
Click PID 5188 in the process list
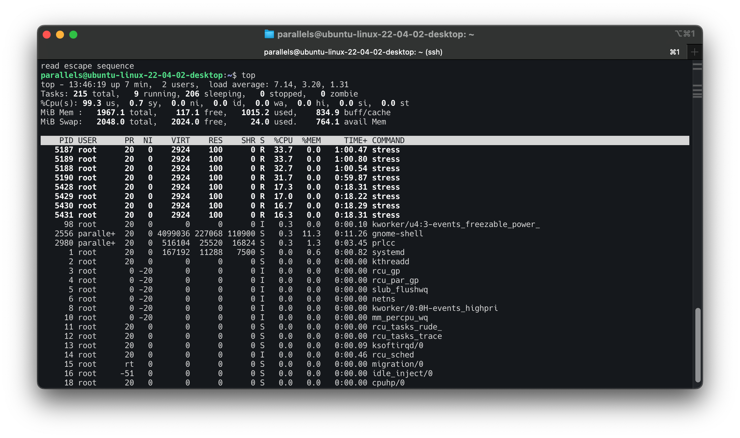pos(64,168)
